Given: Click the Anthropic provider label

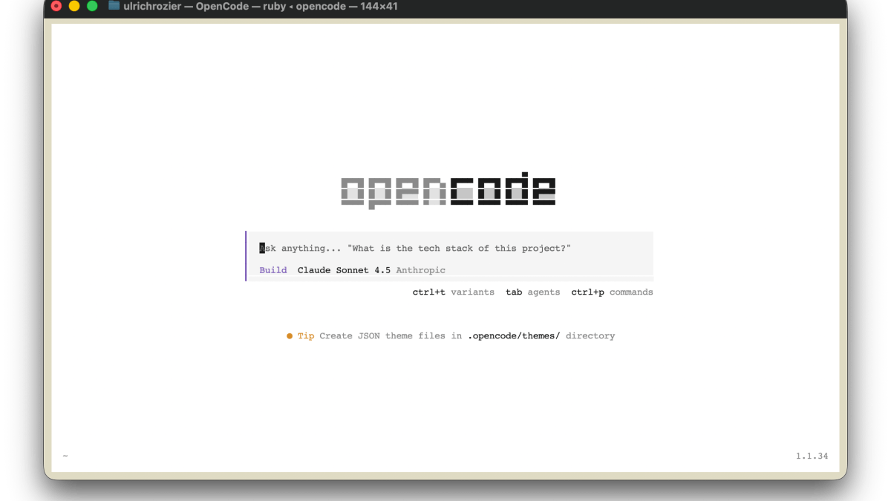Looking at the screenshot, I should [420, 270].
